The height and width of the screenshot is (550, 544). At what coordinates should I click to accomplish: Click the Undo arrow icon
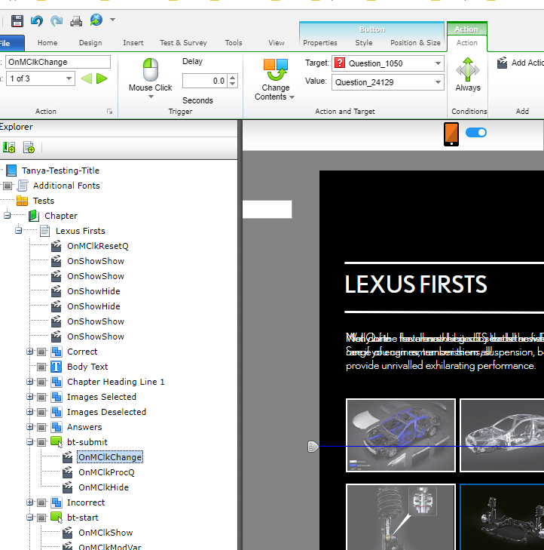(x=36, y=20)
